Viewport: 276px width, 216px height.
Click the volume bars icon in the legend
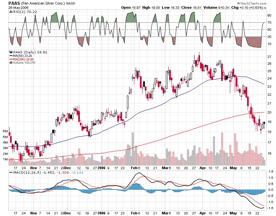pyautogui.click(x=11, y=63)
